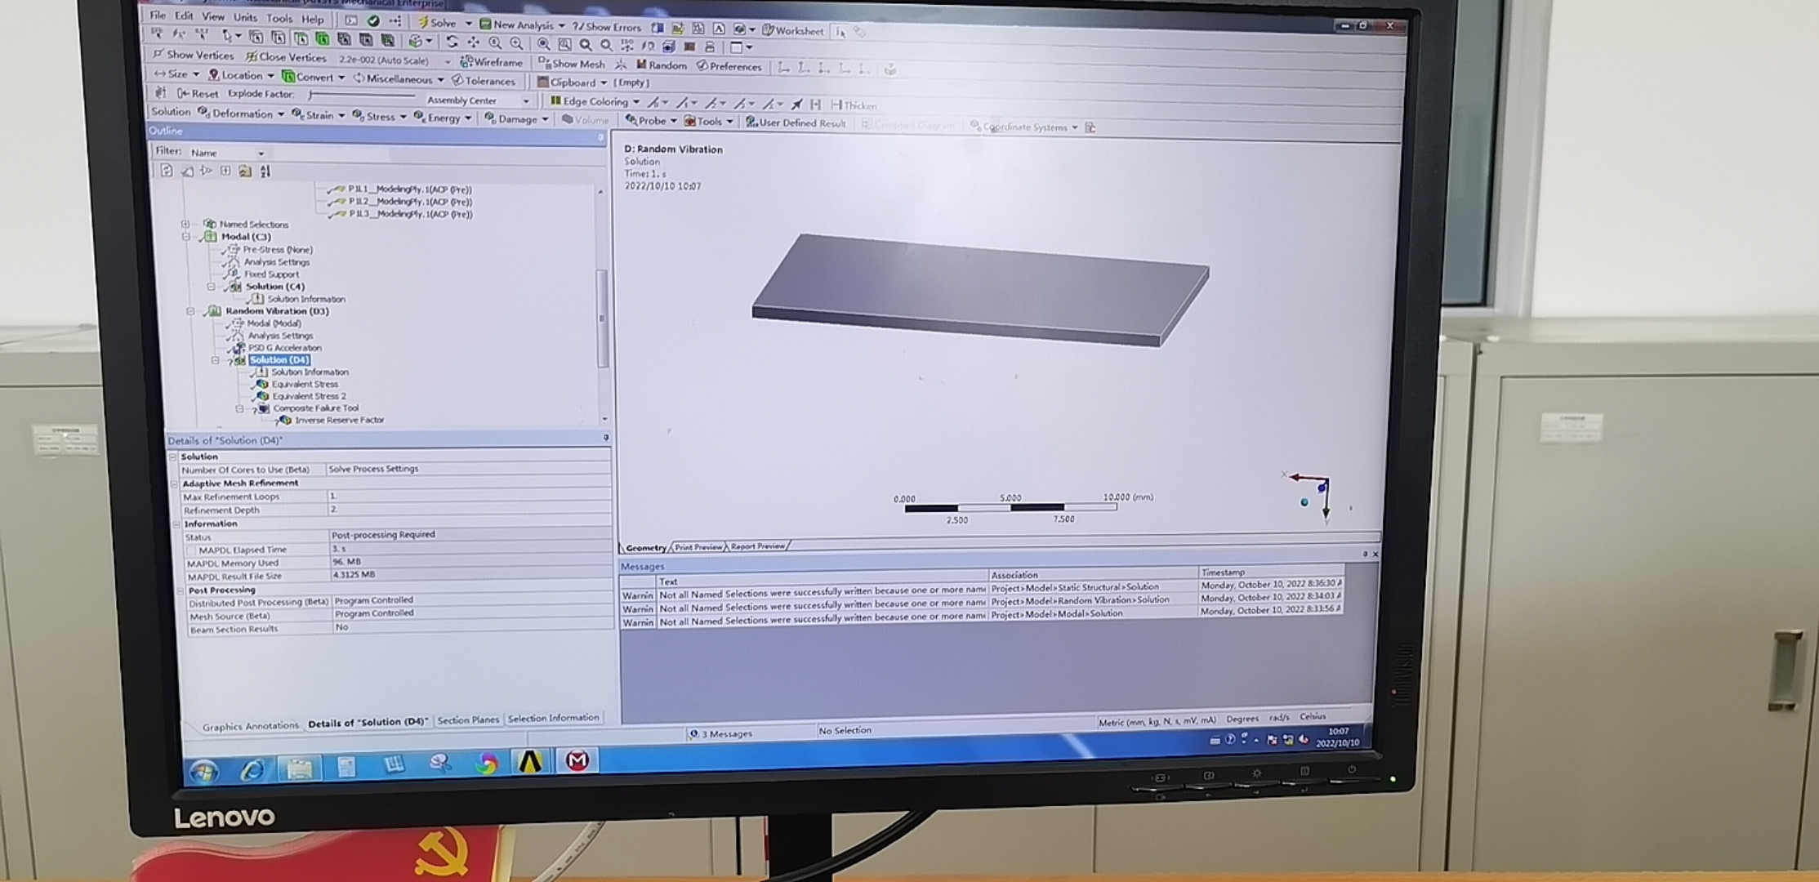The image size is (1819, 882).
Task: Click the Worksheet button
Action: coord(792,31)
